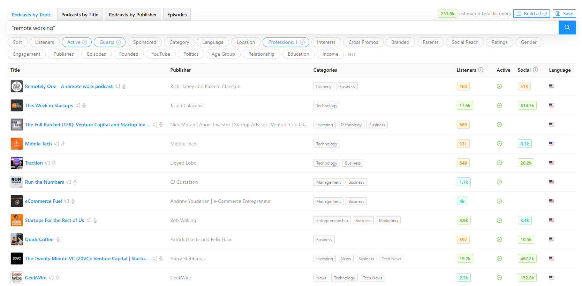Clear the Guests filter chip
This screenshot has height=286, width=582.
tap(119, 42)
